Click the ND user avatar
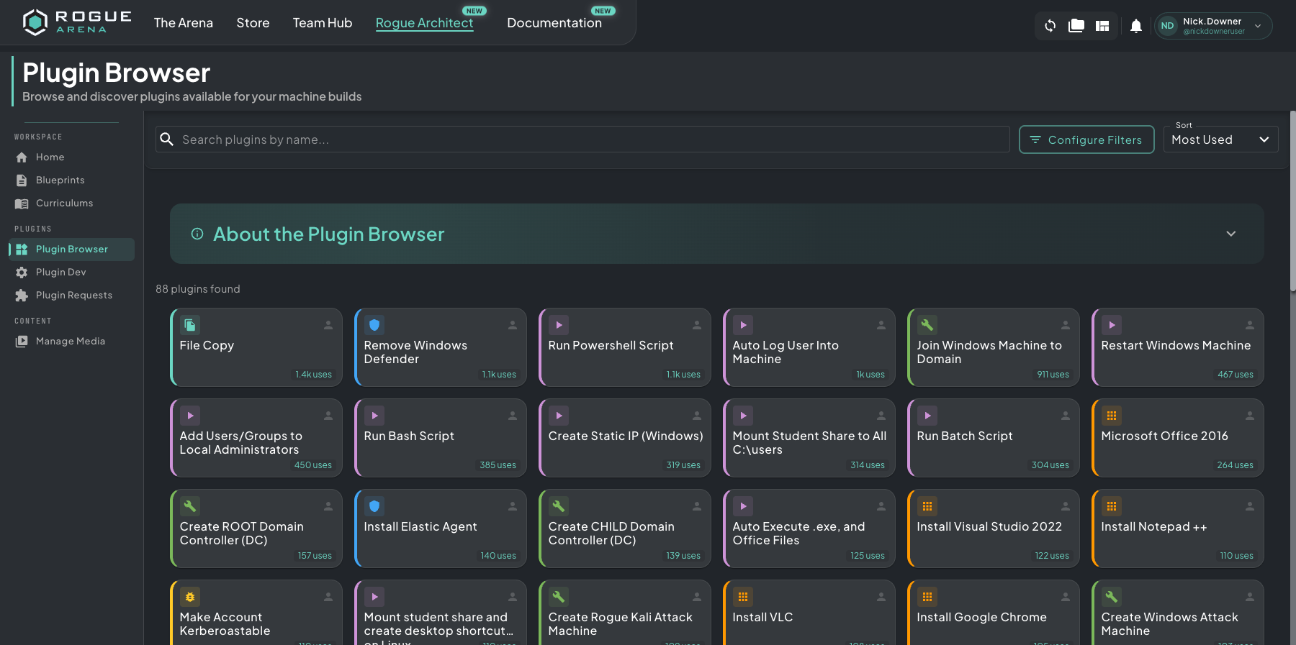 point(1167,26)
